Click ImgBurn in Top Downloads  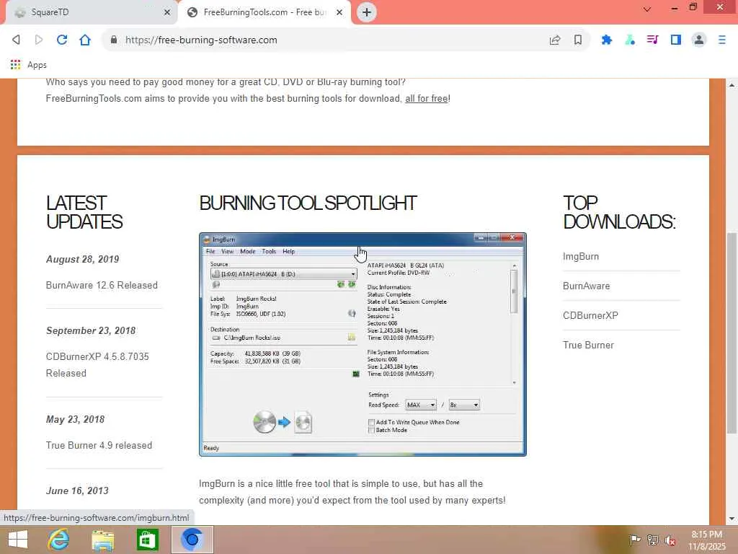[x=581, y=256]
